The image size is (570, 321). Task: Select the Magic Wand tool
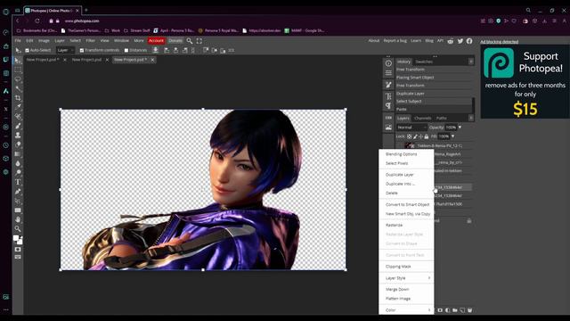tap(18, 88)
